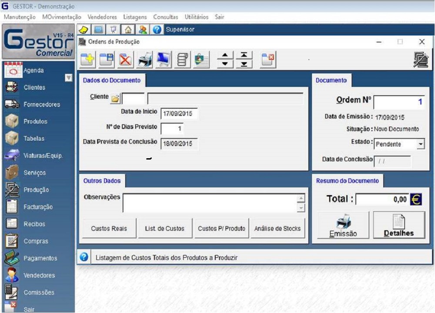Print using the toolbar printer icon
Image resolution: width=435 pixels, height=313 pixels.
point(145,60)
